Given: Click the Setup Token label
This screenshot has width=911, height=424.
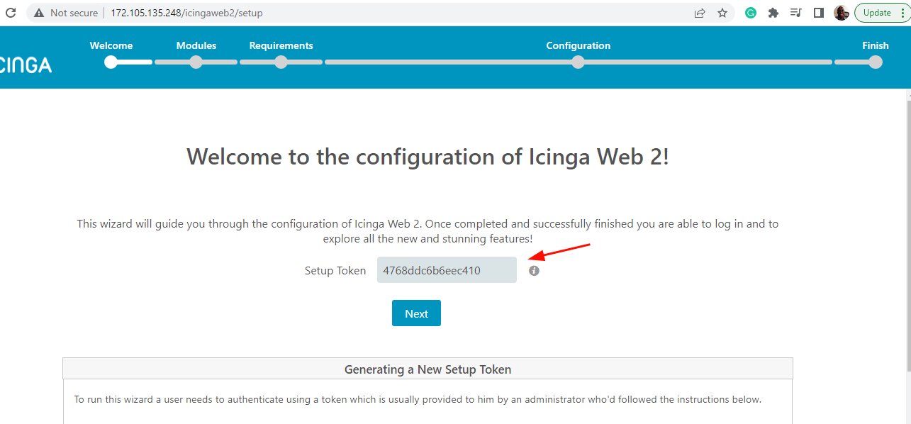Looking at the screenshot, I should [335, 271].
